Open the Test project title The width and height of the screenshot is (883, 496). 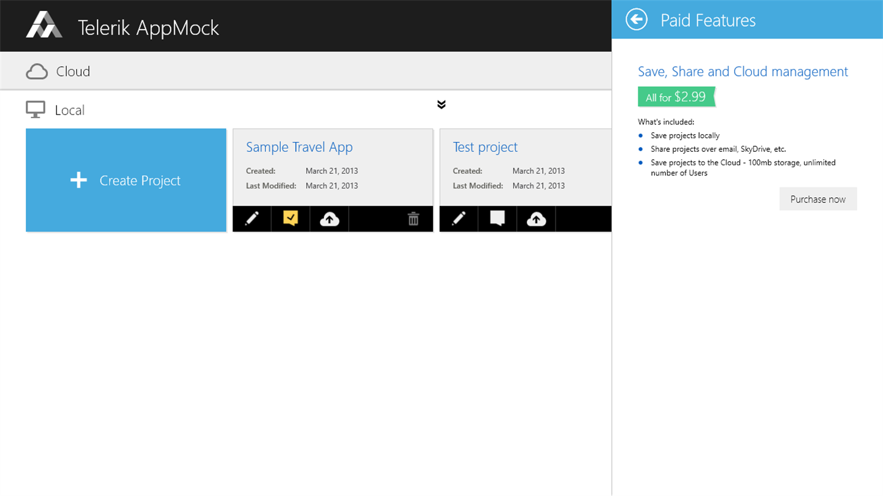485,147
